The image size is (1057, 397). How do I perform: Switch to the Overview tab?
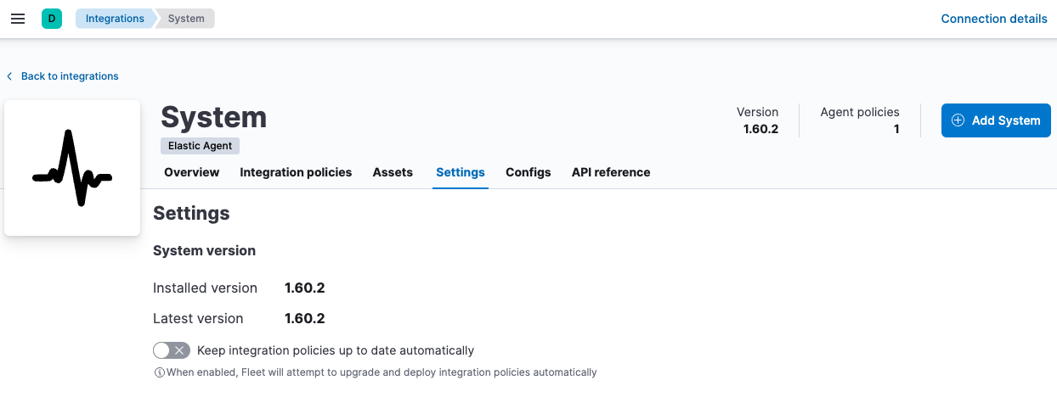pyautogui.click(x=191, y=172)
